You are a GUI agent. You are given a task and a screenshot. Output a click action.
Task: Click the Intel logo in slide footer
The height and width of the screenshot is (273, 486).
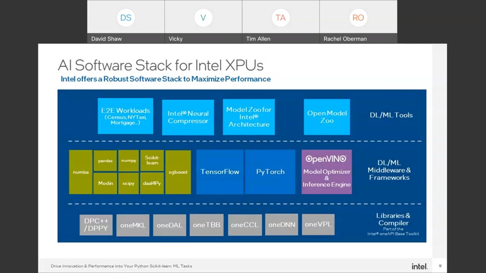(x=420, y=266)
